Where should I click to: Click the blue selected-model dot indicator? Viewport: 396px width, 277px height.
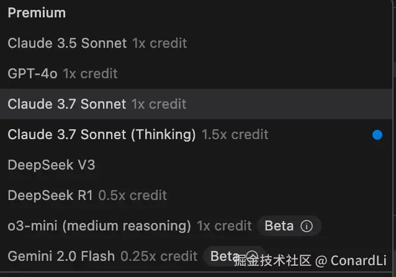coord(377,135)
